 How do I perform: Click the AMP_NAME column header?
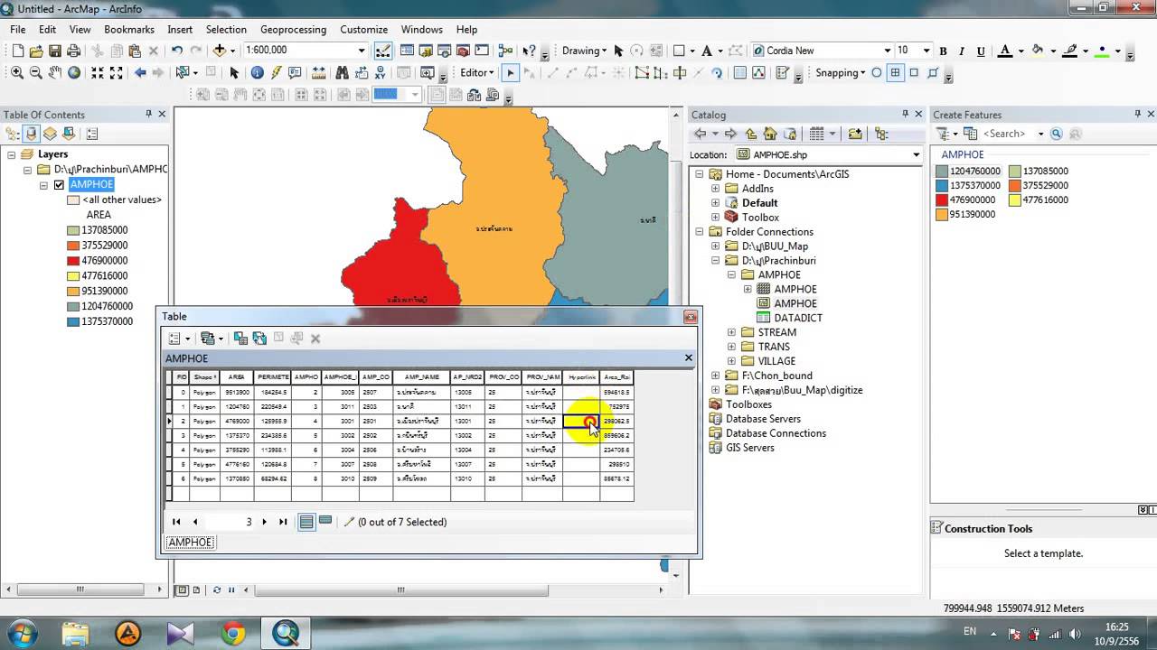pos(422,377)
